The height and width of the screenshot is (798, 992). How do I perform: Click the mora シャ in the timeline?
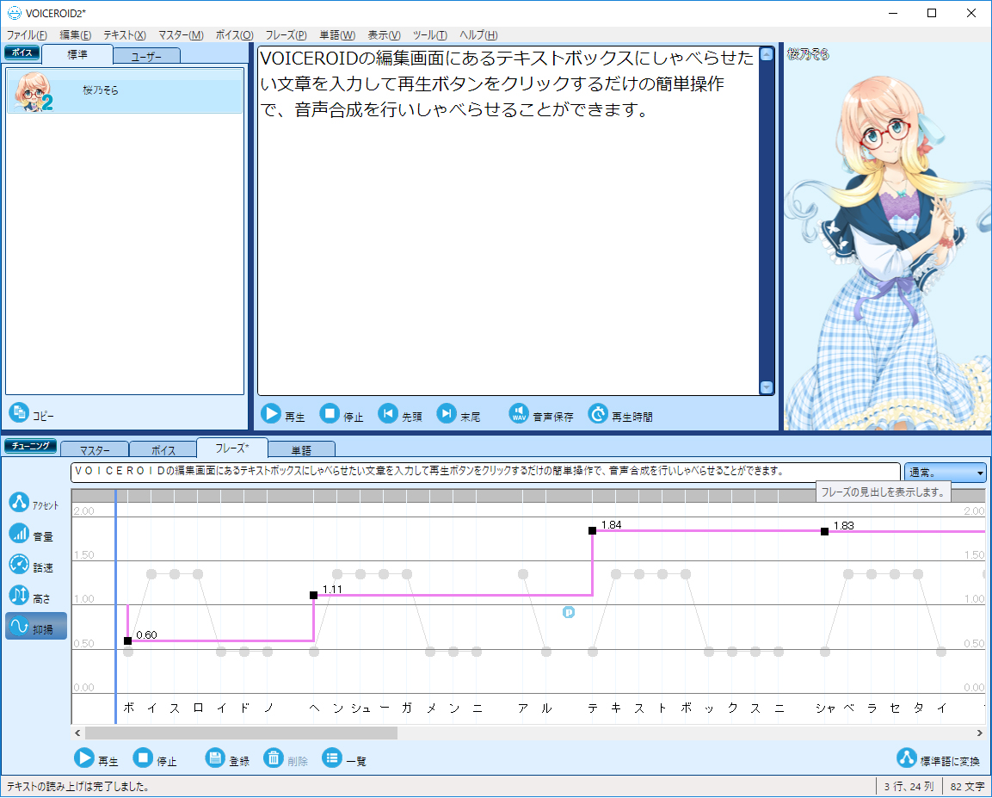pos(825,708)
